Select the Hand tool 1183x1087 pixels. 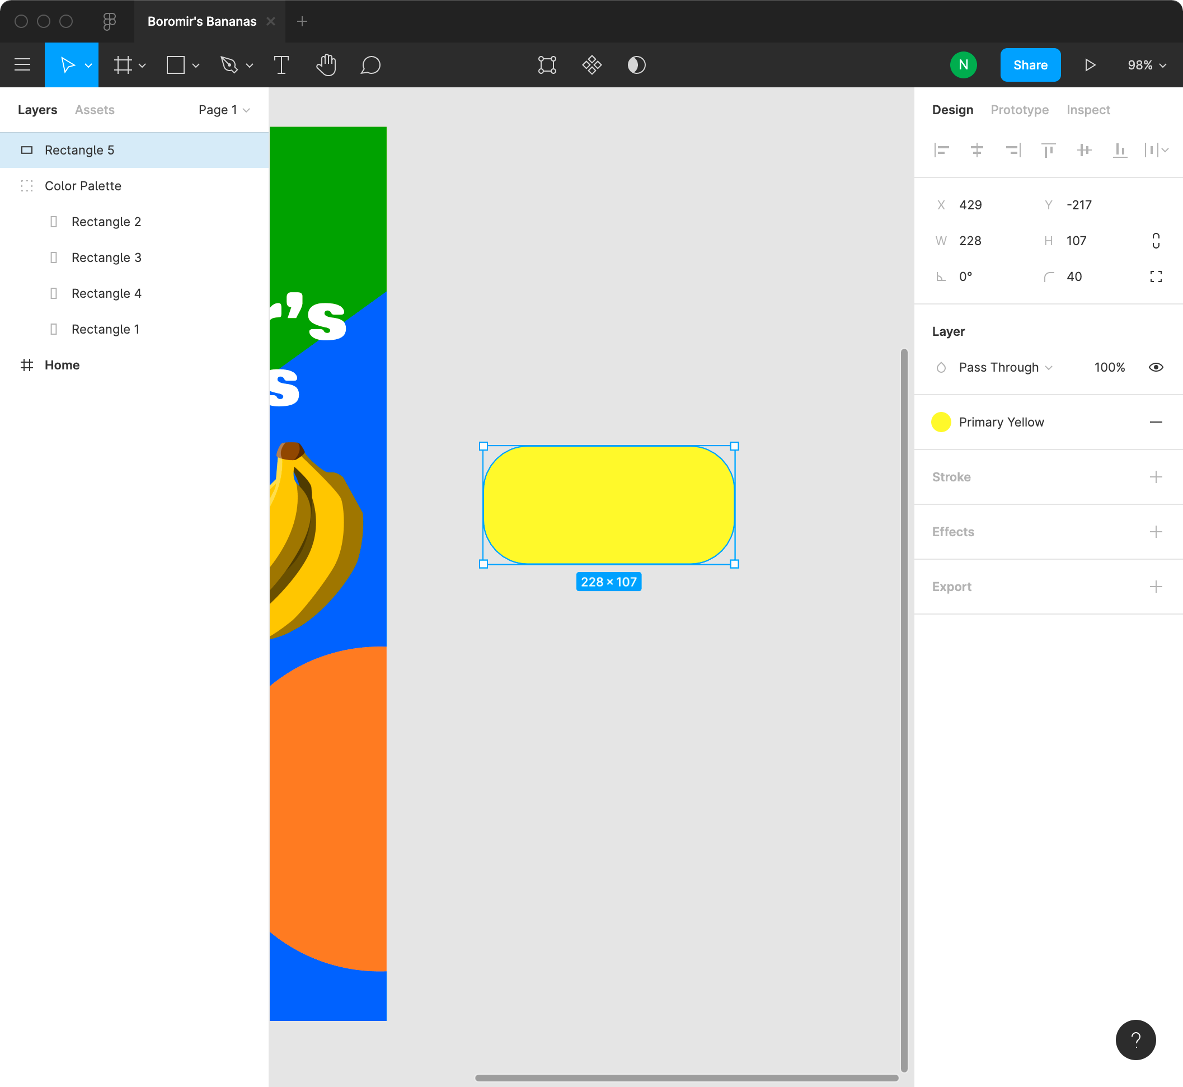click(x=326, y=65)
